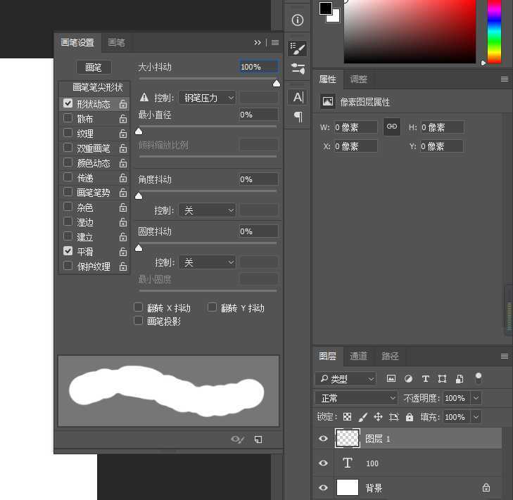This screenshot has height=500, width=513.
Task: Click the create new brush icon
Action: point(258,440)
